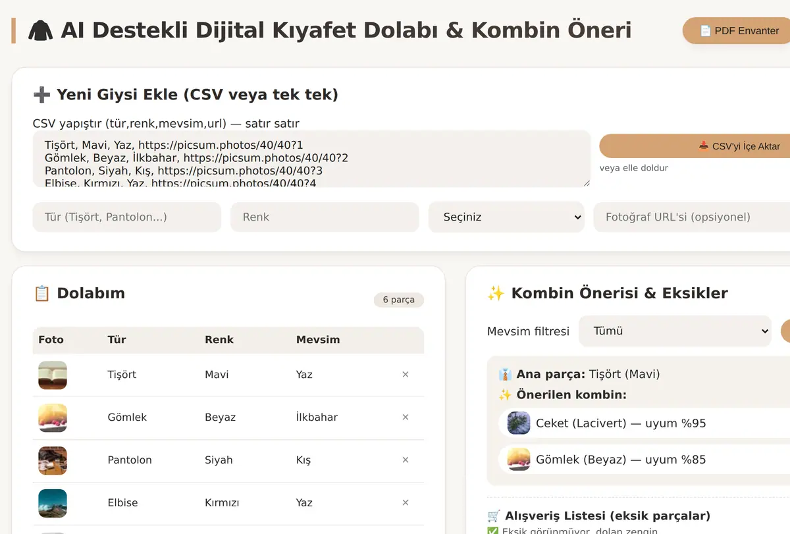Click the Kırmızı color cell
Viewport: 790px width, 534px height.
tap(222, 503)
